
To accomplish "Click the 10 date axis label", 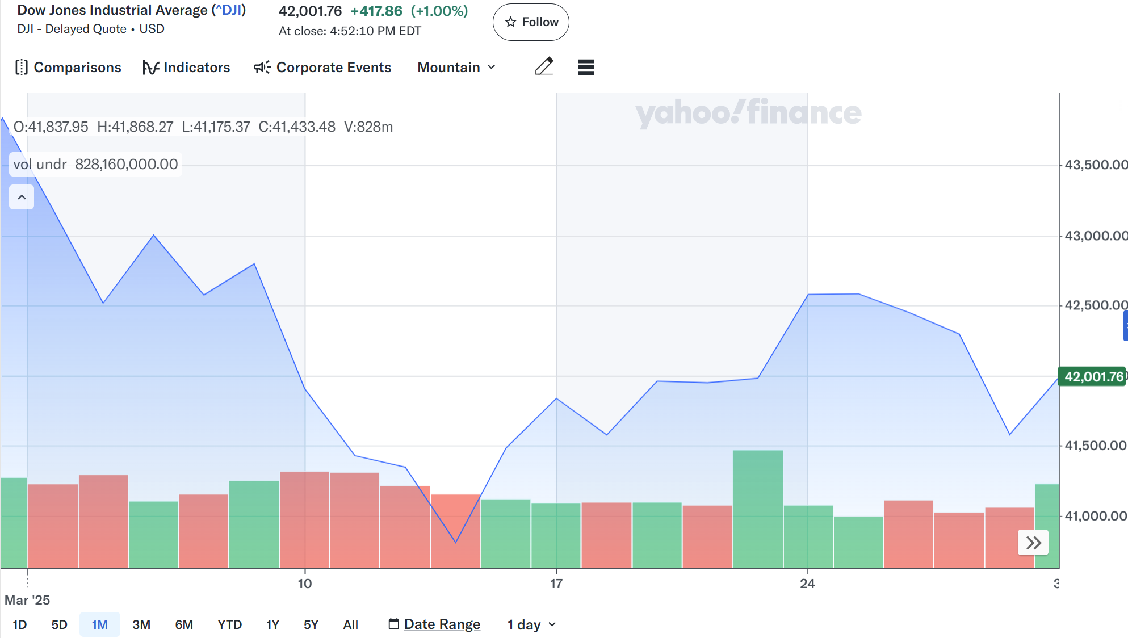I will click(x=305, y=584).
